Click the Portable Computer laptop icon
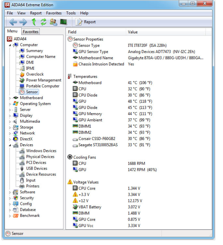Image resolution: width=223 pixels, height=245 pixels. coord(22,86)
